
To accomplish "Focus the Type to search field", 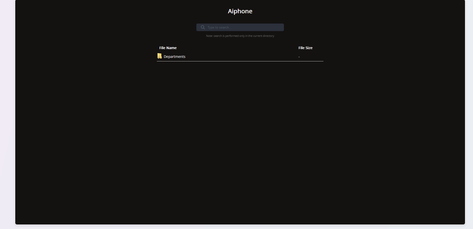I will click(240, 27).
